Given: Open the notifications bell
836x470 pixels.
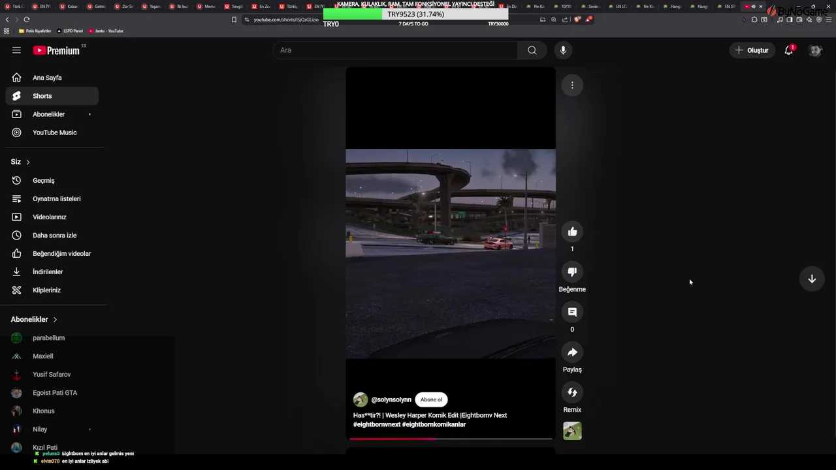Looking at the screenshot, I should 789,50.
